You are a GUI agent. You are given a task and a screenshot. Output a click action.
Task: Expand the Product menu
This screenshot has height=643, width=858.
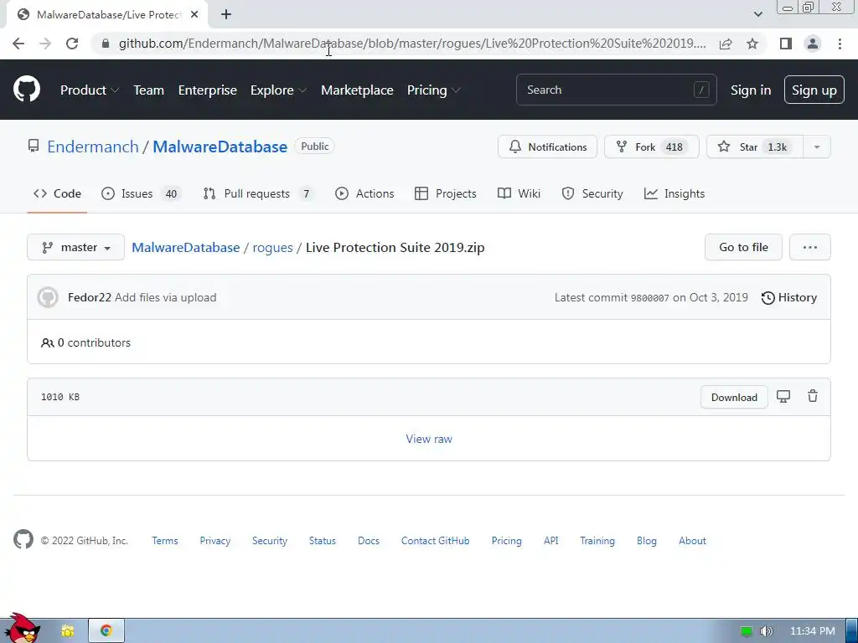(90, 90)
